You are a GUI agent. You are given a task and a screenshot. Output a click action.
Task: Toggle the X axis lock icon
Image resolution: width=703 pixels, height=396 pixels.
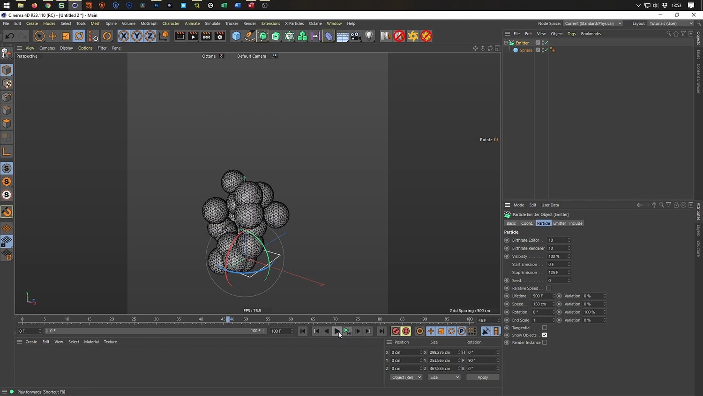pos(123,36)
